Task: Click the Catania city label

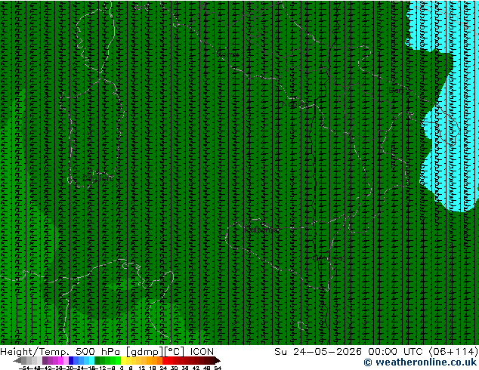Action: (x=327, y=258)
